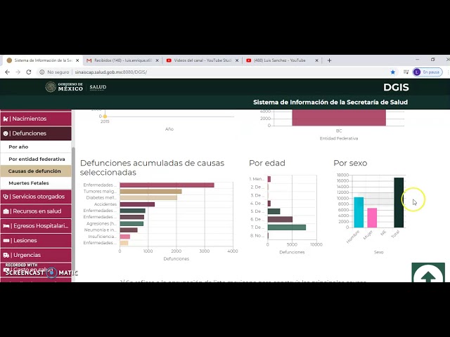Viewport: 450px width, 337px height.
Task: Open a new browser tab with plus
Action: click(x=329, y=60)
